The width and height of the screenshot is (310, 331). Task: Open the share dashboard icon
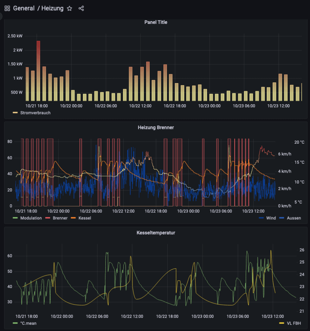(81, 8)
